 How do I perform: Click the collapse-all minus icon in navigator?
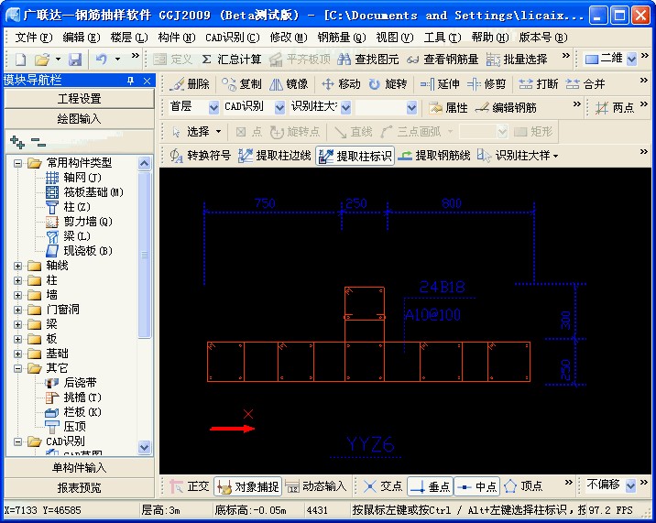pos(38,142)
